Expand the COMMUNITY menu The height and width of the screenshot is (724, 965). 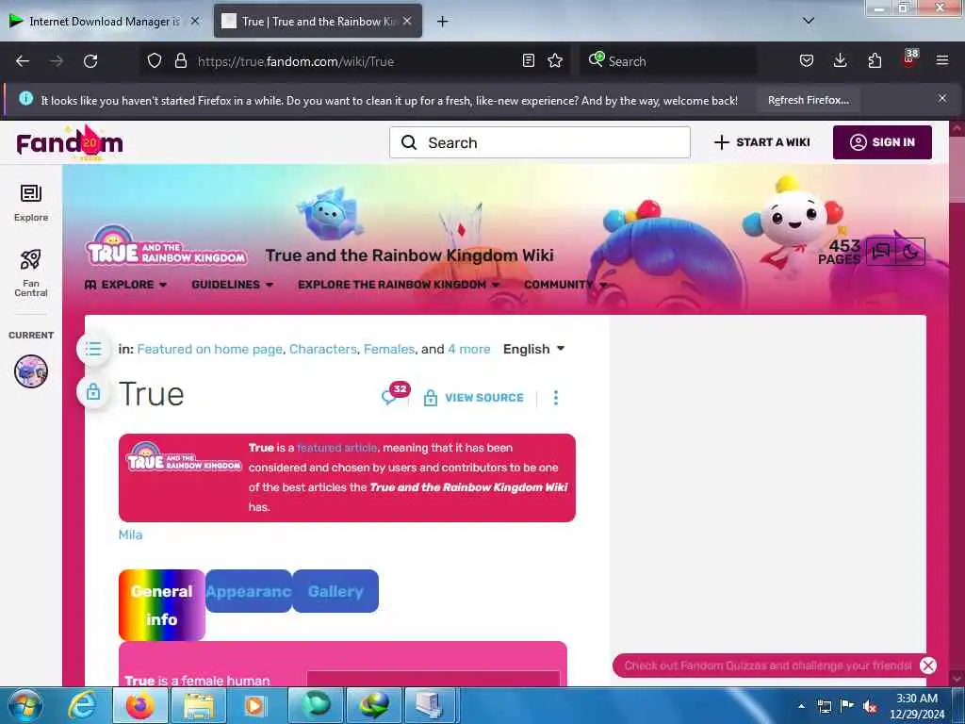coord(565,285)
